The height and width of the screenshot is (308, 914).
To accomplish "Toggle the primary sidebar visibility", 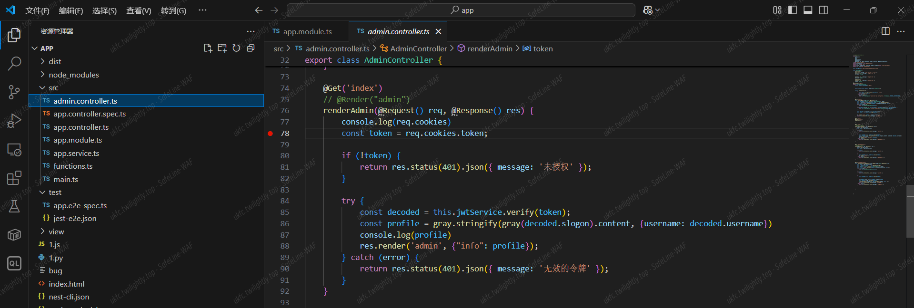I will [793, 10].
